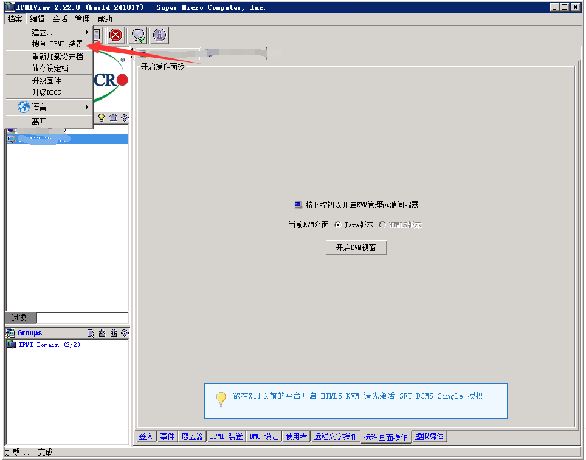The height and width of the screenshot is (460, 586).
Task: Click the red stop icon in toolbar
Action: [115, 35]
